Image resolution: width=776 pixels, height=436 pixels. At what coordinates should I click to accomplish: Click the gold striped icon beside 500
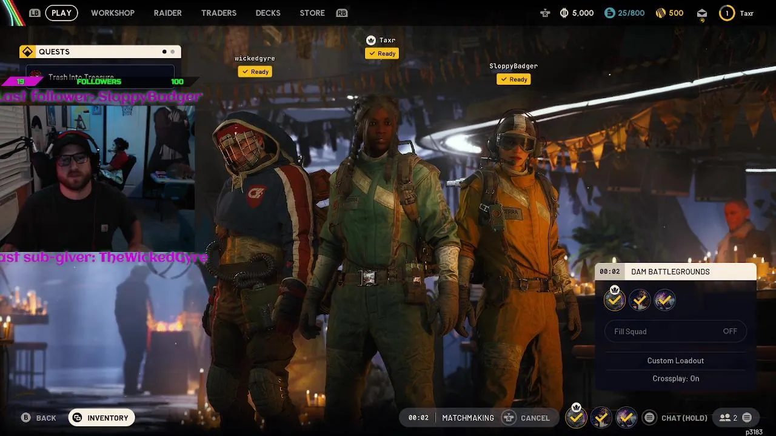pyautogui.click(x=661, y=13)
